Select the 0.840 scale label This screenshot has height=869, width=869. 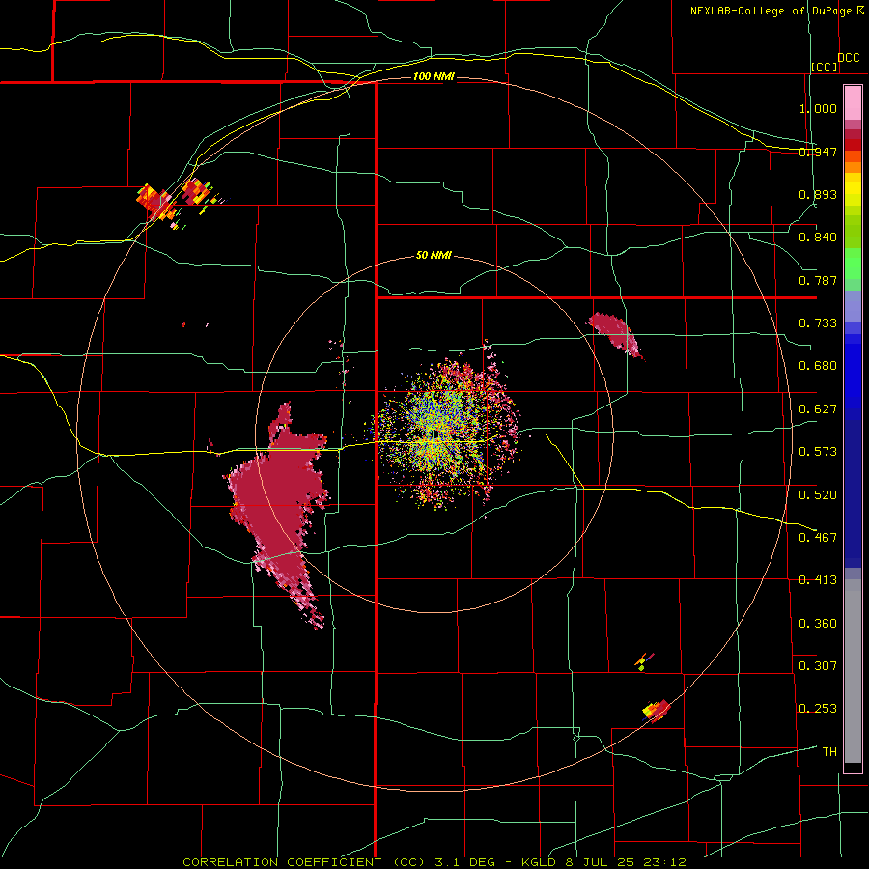[x=818, y=238]
